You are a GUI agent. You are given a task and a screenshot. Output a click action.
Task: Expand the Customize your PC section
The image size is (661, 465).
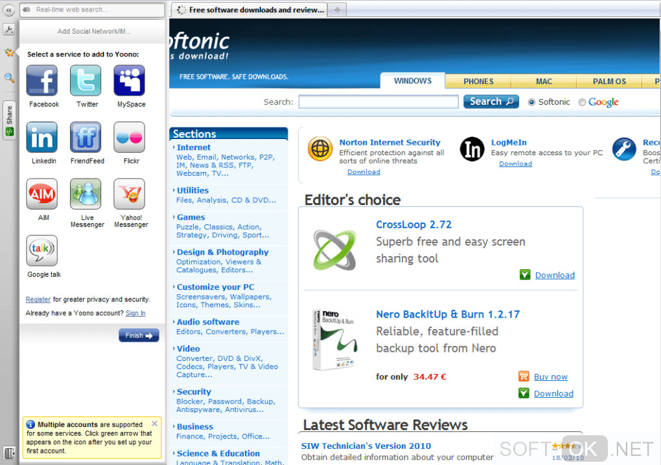(x=215, y=287)
